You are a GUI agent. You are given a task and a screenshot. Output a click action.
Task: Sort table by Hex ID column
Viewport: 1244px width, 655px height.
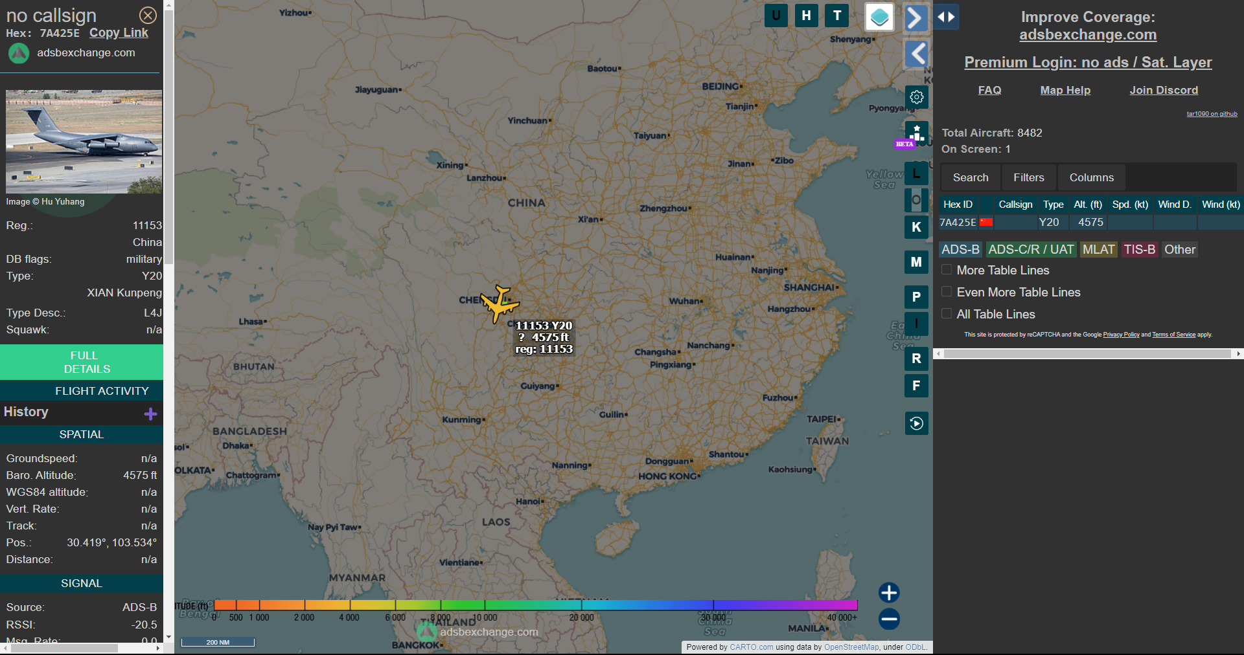click(958, 205)
